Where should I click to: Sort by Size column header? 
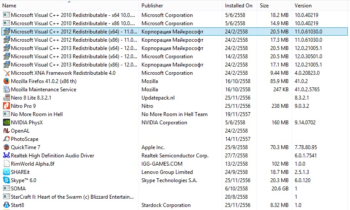pos(274,5)
